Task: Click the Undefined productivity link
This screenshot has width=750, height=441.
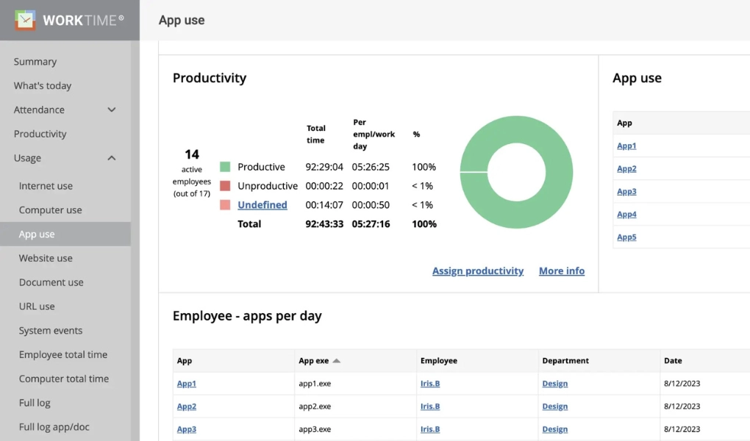Action: [262, 205]
